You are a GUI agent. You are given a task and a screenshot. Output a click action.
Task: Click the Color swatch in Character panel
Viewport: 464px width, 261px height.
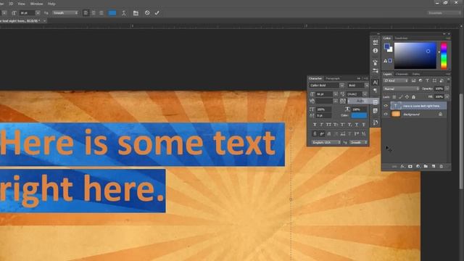tap(359, 115)
